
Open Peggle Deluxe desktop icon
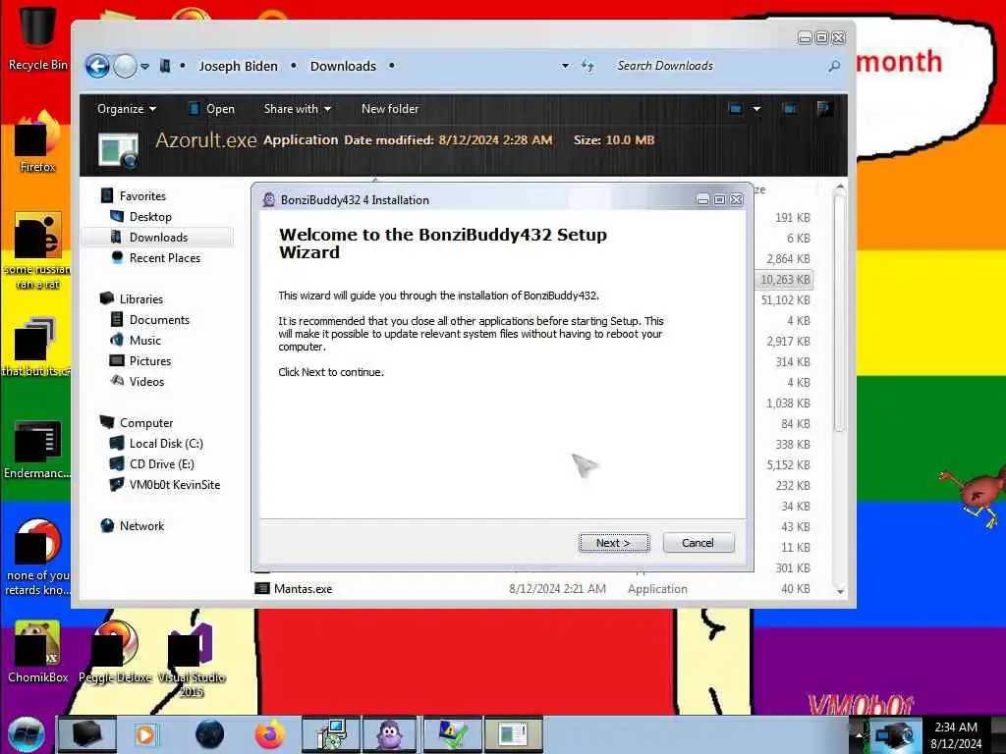tap(116, 652)
